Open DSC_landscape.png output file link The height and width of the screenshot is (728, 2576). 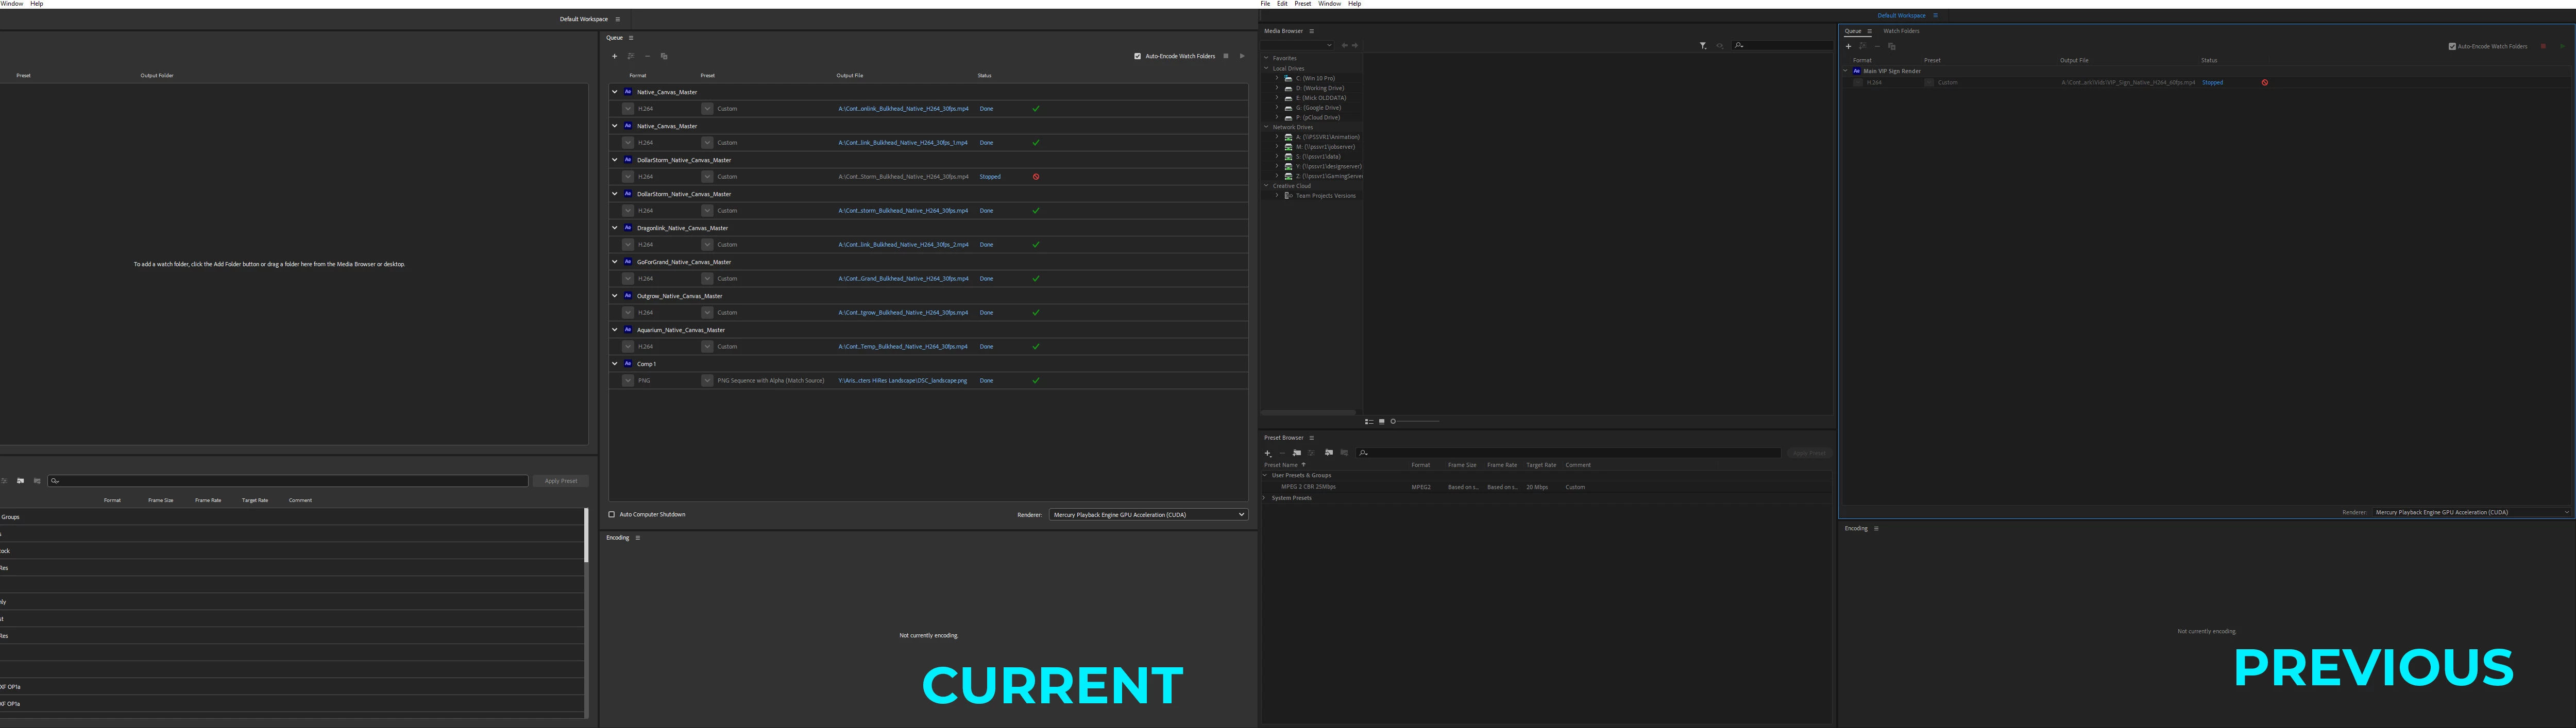pos(902,381)
